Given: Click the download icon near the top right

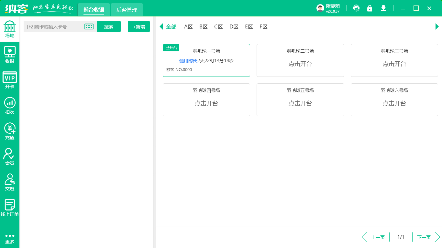Looking at the screenshot, I should pos(383,8).
